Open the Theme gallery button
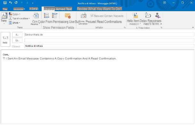195x125 pixels. pos(4,18)
